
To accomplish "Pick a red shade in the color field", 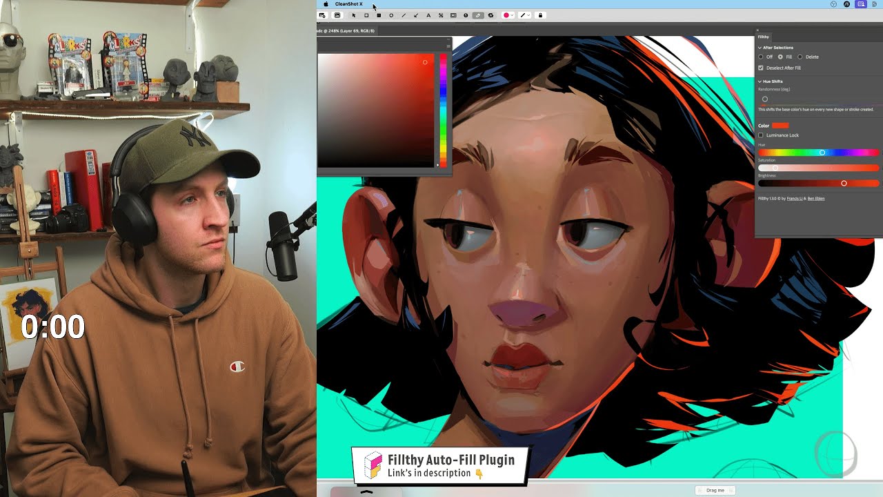I will click(x=376, y=110).
